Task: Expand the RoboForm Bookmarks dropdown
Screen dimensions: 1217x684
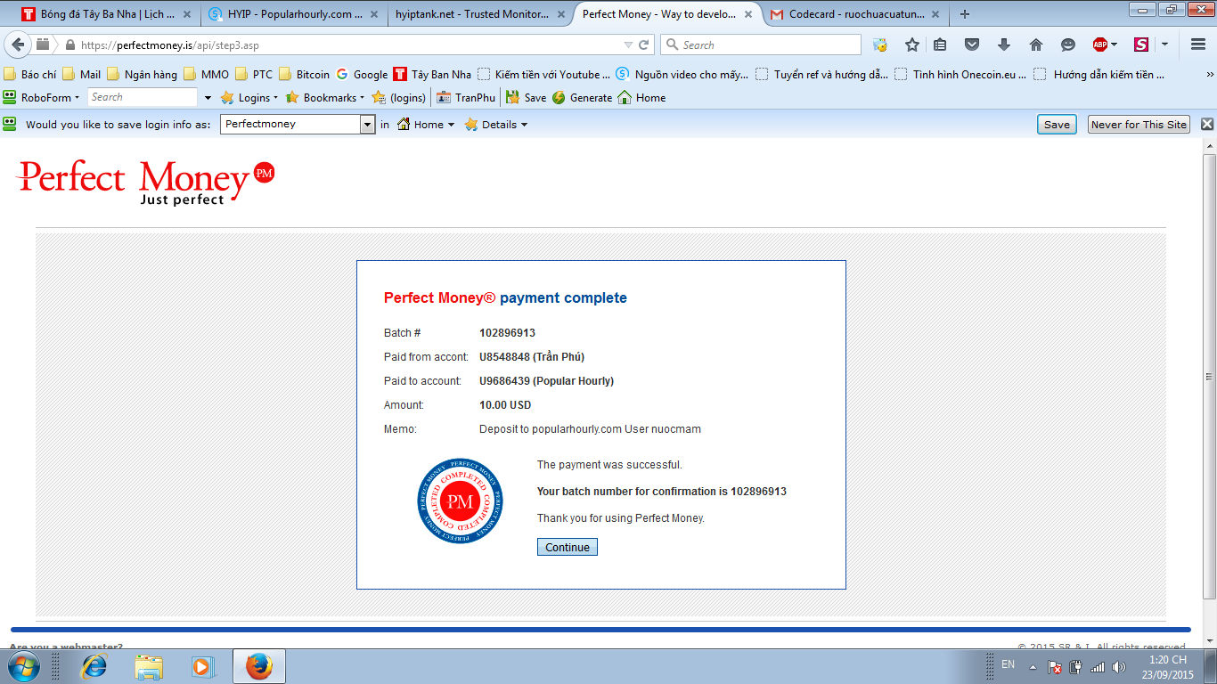Action: pyautogui.click(x=362, y=98)
